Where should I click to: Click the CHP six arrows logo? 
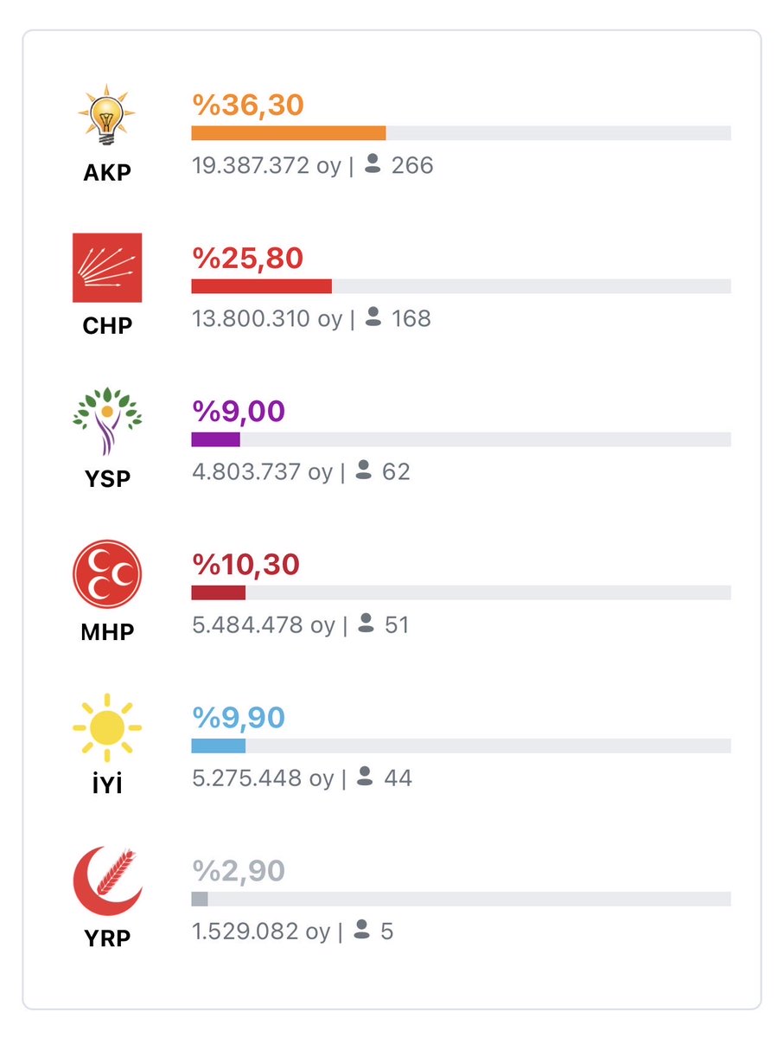click(x=107, y=267)
